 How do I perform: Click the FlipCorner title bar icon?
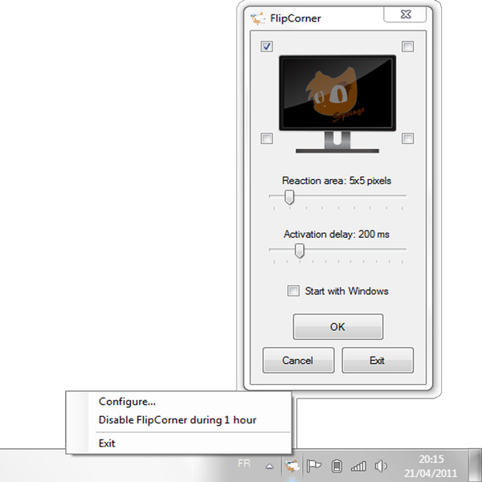pyautogui.click(x=258, y=18)
